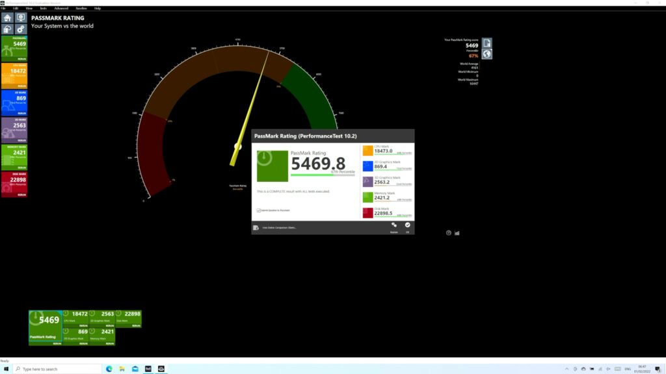Click RERUN on the CPU Mark sidebar tile
This screenshot has height=374, width=666.
(x=21, y=86)
